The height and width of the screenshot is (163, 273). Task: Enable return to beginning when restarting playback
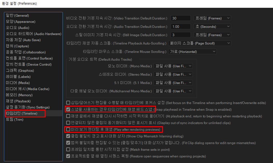pos(68,116)
